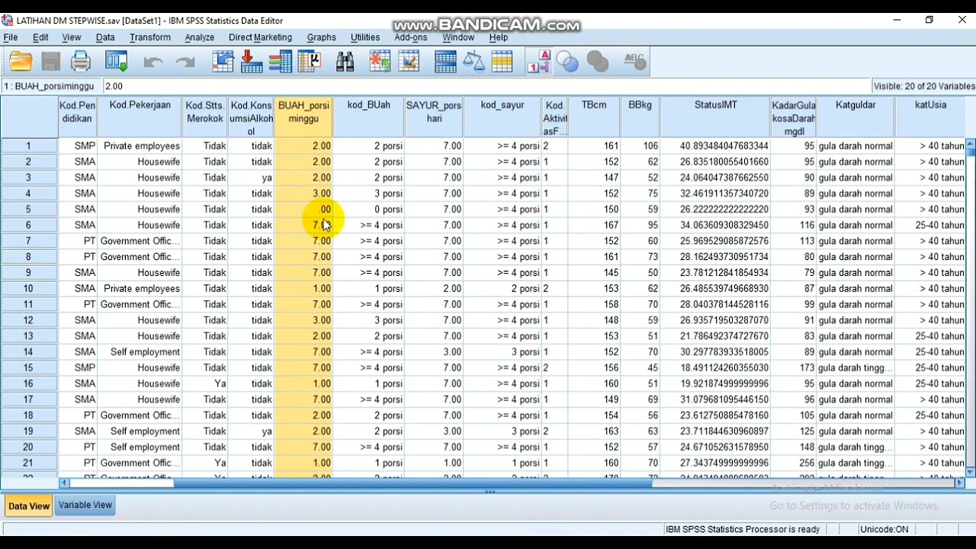Click the 'Visible: 20 of 20 Variables' indicator
Viewport: 976px width, 549px height.
924,86
